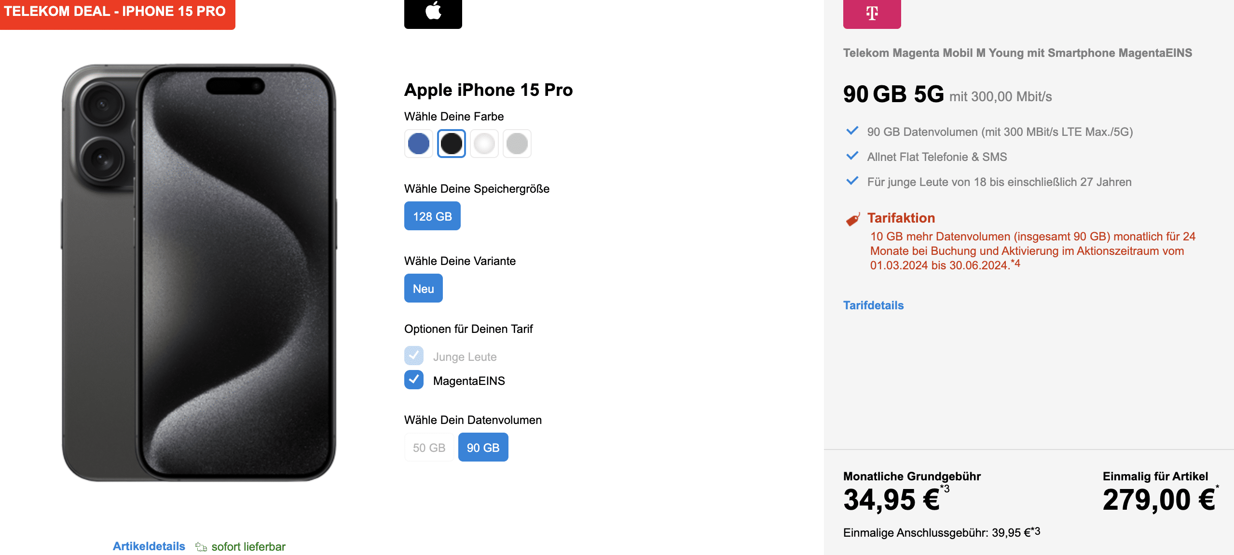Toggle the Junge Leute checkbox
The width and height of the screenshot is (1234, 555).
414,356
